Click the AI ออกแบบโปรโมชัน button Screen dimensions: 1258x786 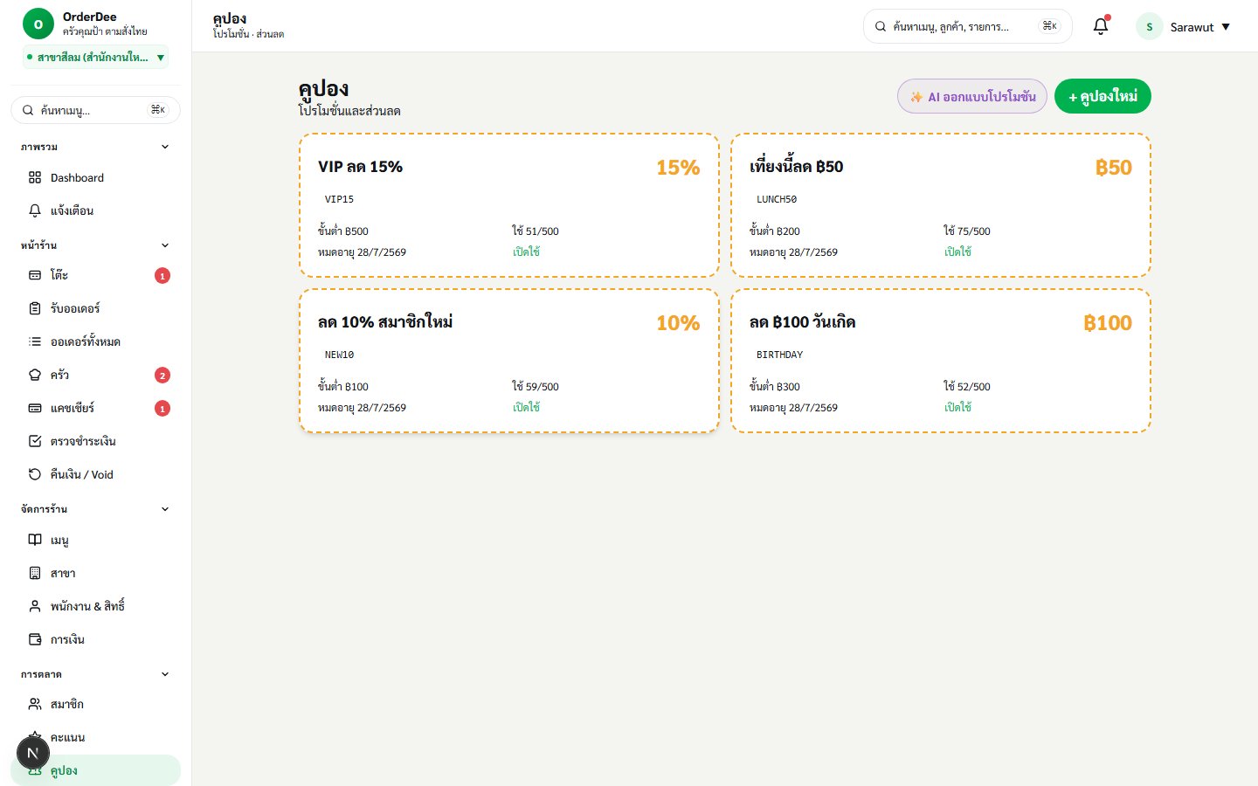point(972,96)
